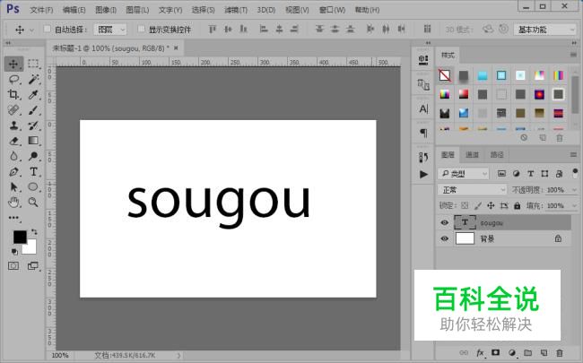The height and width of the screenshot is (363, 583).
Task: Open the Move tool preset picker arrow
Action: pyautogui.click(x=32, y=30)
